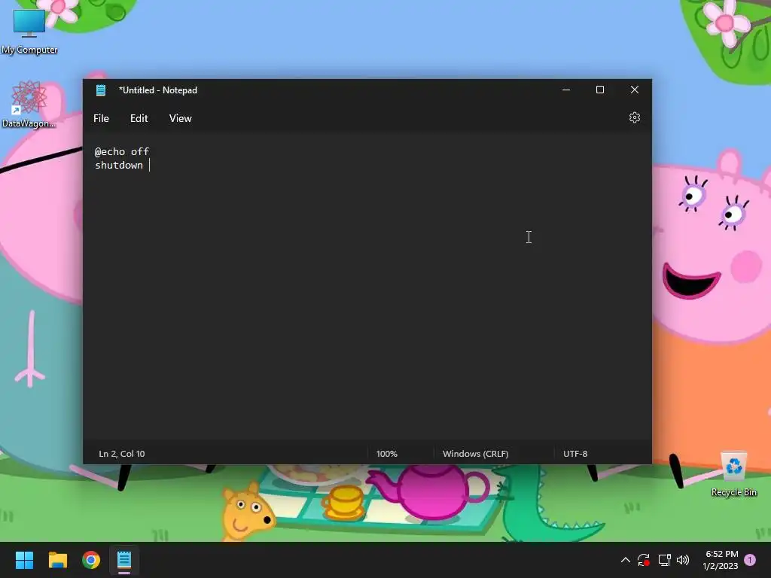The height and width of the screenshot is (578, 771).
Task: Select My Computer desktop icon
Action: 29,30
